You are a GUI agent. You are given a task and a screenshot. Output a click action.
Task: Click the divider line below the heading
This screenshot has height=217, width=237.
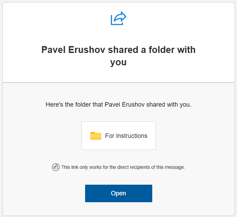[118, 83]
